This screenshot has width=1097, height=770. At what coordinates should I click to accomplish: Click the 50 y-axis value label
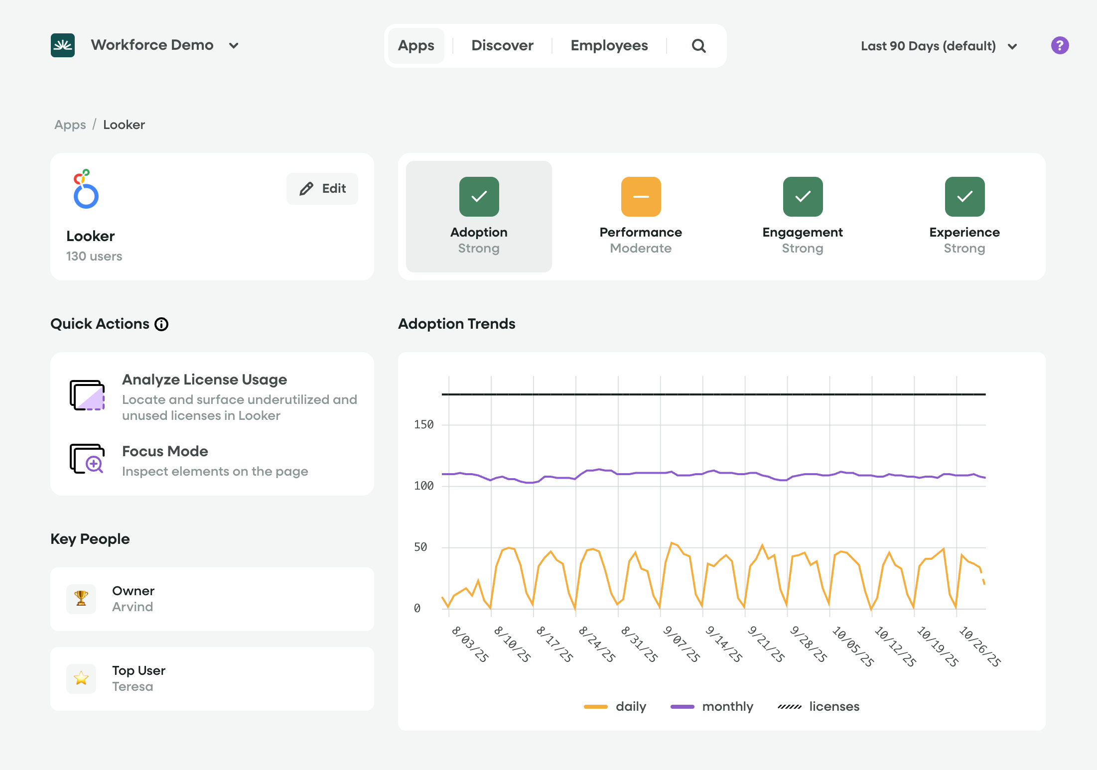click(x=420, y=547)
